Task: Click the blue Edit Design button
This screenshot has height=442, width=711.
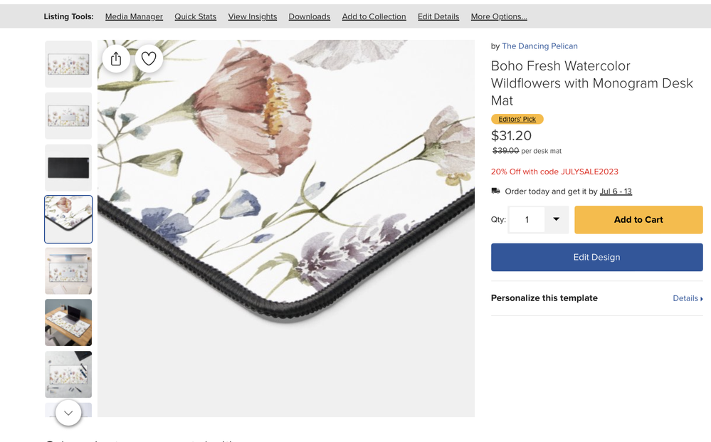Action: 596,257
